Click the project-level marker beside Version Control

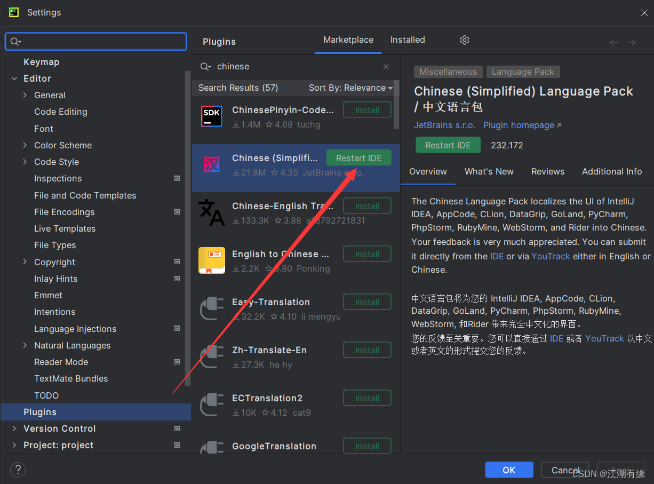tap(177, 429)
